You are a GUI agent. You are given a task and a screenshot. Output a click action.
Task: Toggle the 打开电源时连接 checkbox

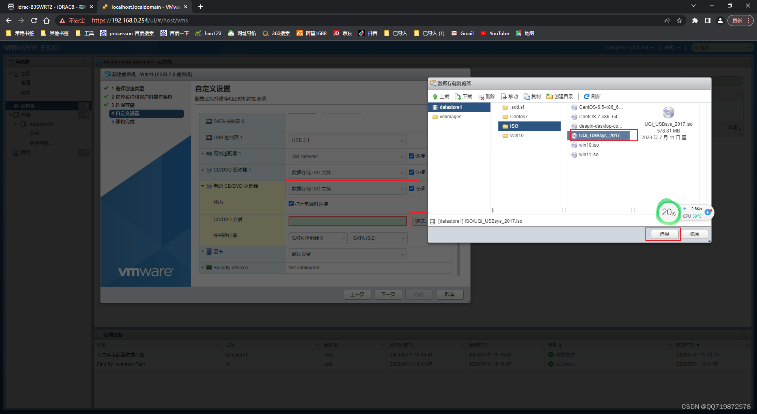(x=291, y=203)
